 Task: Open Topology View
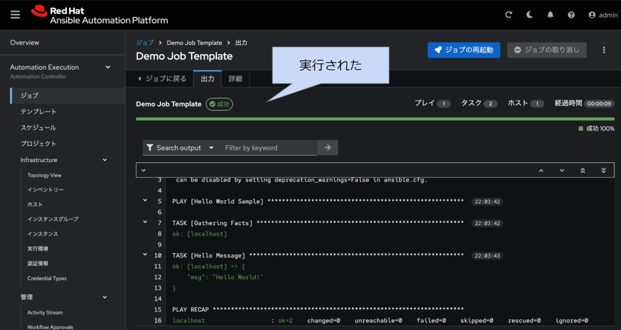click(x=45, y=175)
